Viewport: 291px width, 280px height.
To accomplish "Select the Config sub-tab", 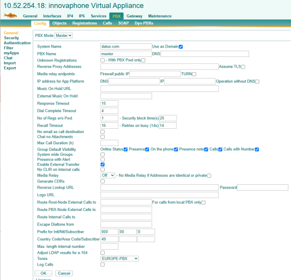I will coord(40,23).
